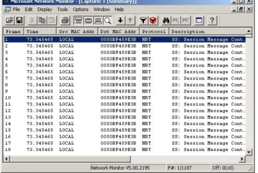Open the Display menu

tap(45, 10)
